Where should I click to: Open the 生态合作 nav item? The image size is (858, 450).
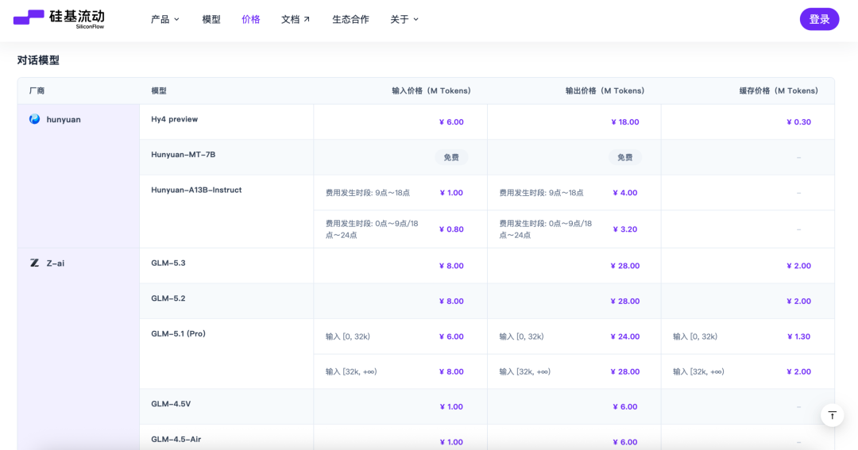[x=351, y=19]
